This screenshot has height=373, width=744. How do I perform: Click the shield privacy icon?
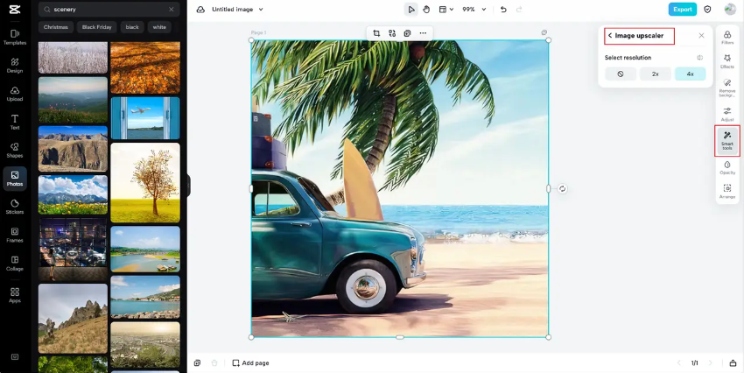click(707, 10)
